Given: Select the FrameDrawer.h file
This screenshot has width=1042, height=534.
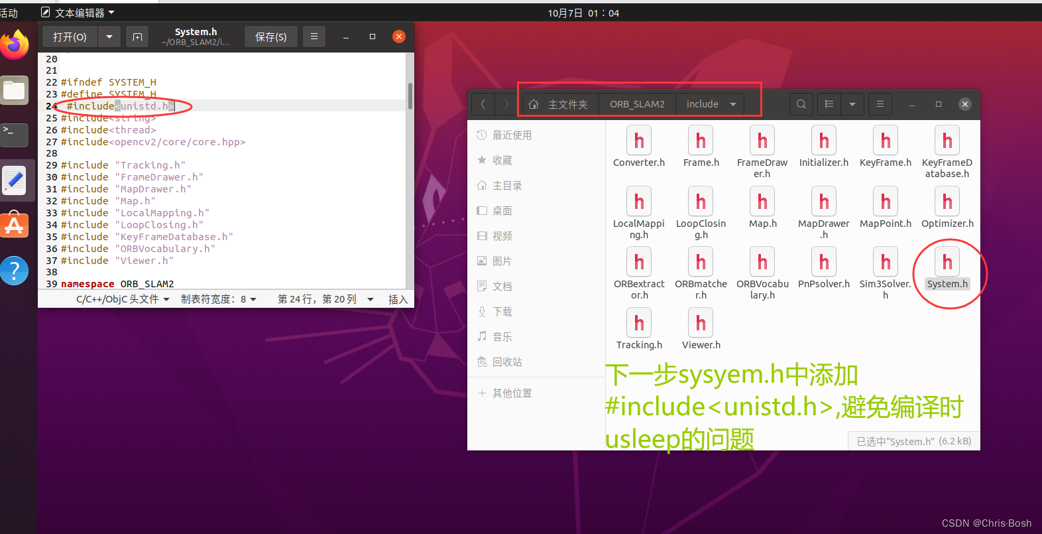Looking at the screenshot, I should (x=762, y=152).
